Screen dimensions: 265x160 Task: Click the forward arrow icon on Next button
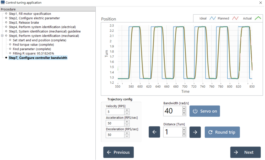point(236,152)
